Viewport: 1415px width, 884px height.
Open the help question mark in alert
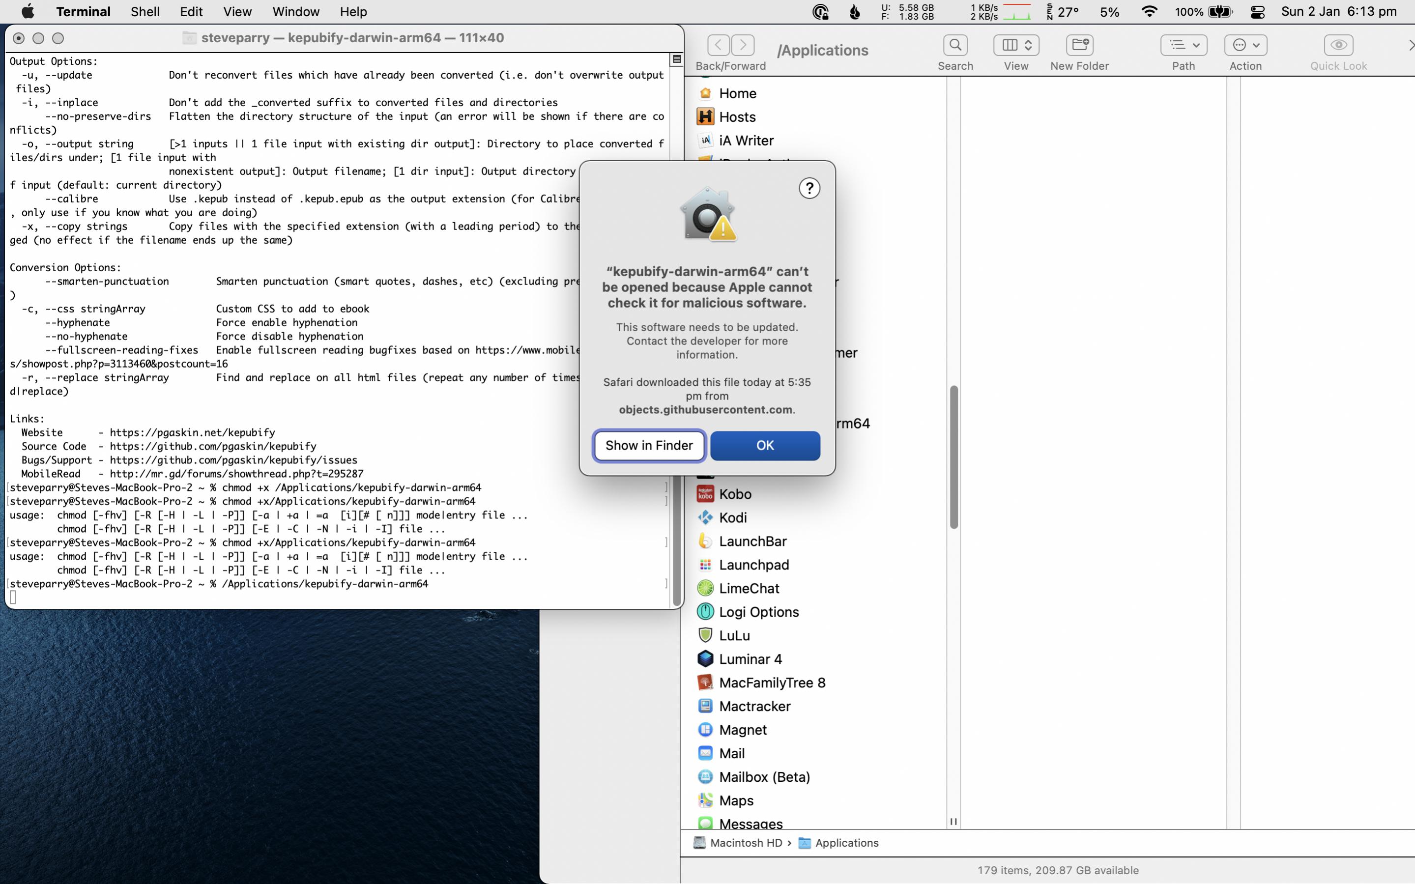[809, 188]
